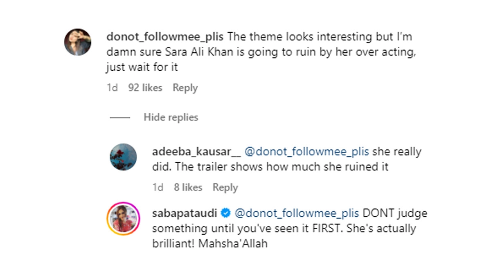Click the "trailer shows how much" reply text
This screenshot has height=276, width=491.
tap(270, 167)
